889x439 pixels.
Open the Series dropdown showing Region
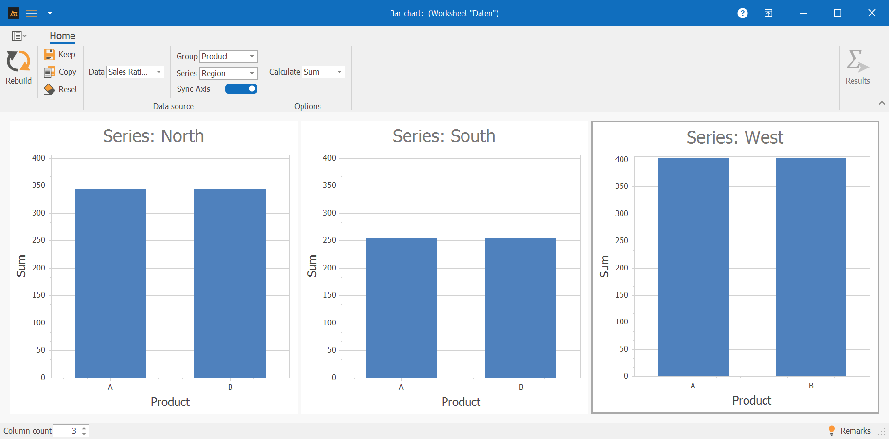coord(229,73)
